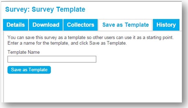
Task: Submit the form with Save as Template button
Action: [x=29, y=70]
